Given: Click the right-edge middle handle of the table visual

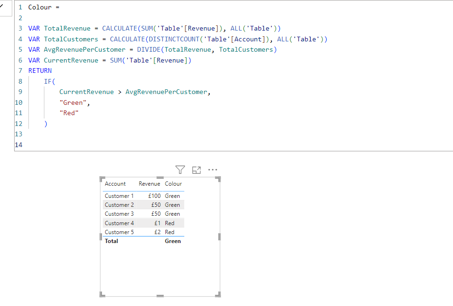Looking at the screenshot, I should pyautogui.click(x=219, y=237).
